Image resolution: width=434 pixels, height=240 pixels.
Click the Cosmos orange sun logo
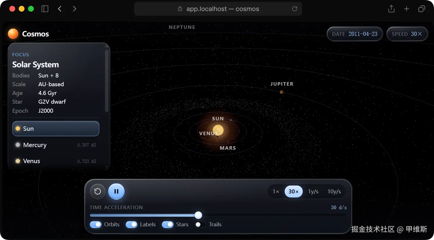click(13, 34)
